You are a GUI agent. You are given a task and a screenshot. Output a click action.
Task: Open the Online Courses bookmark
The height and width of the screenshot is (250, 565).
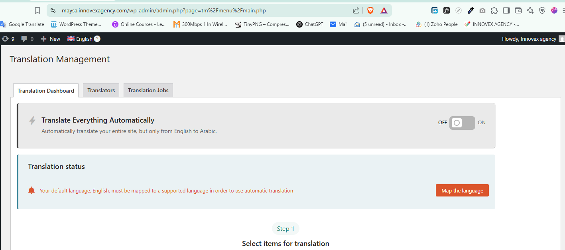(x=139, y=24)
